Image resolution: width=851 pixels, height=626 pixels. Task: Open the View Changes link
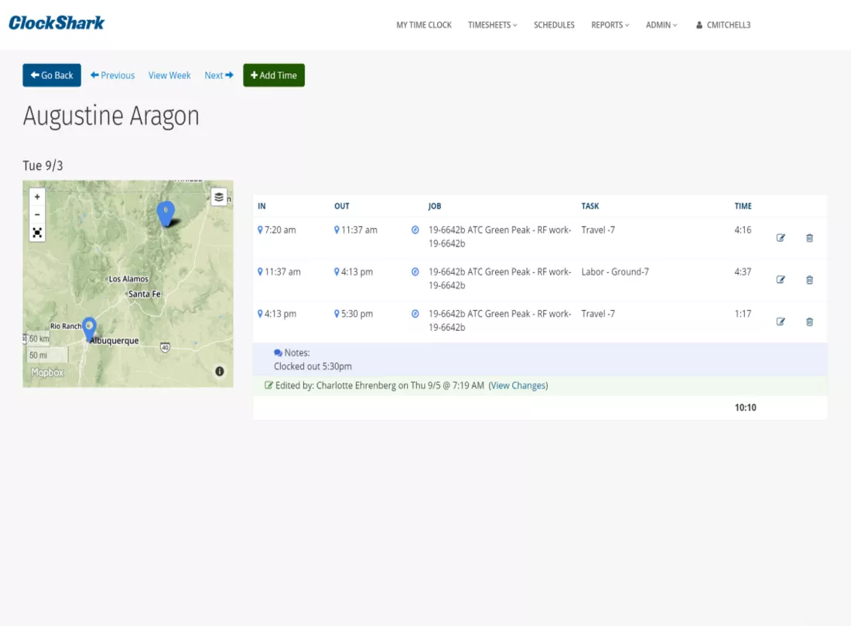coord(518,386)
